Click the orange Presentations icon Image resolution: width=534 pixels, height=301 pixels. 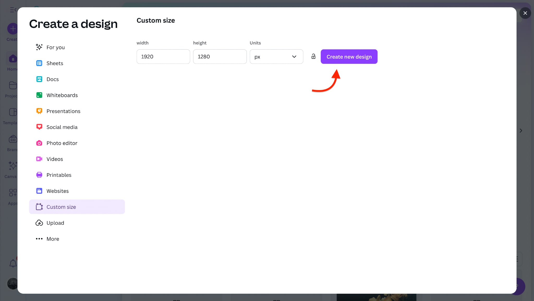tap(39, 111)
